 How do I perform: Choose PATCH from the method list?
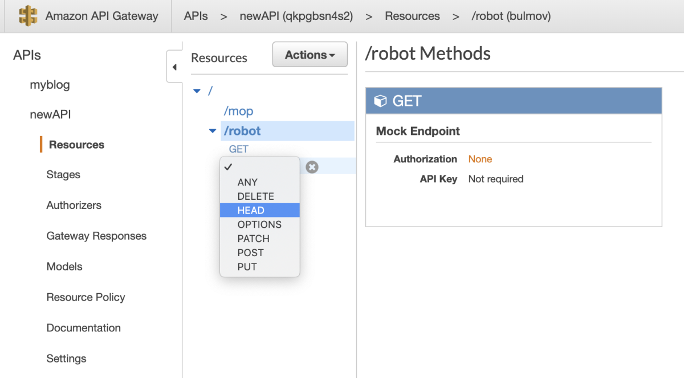(x=260, y=239)
